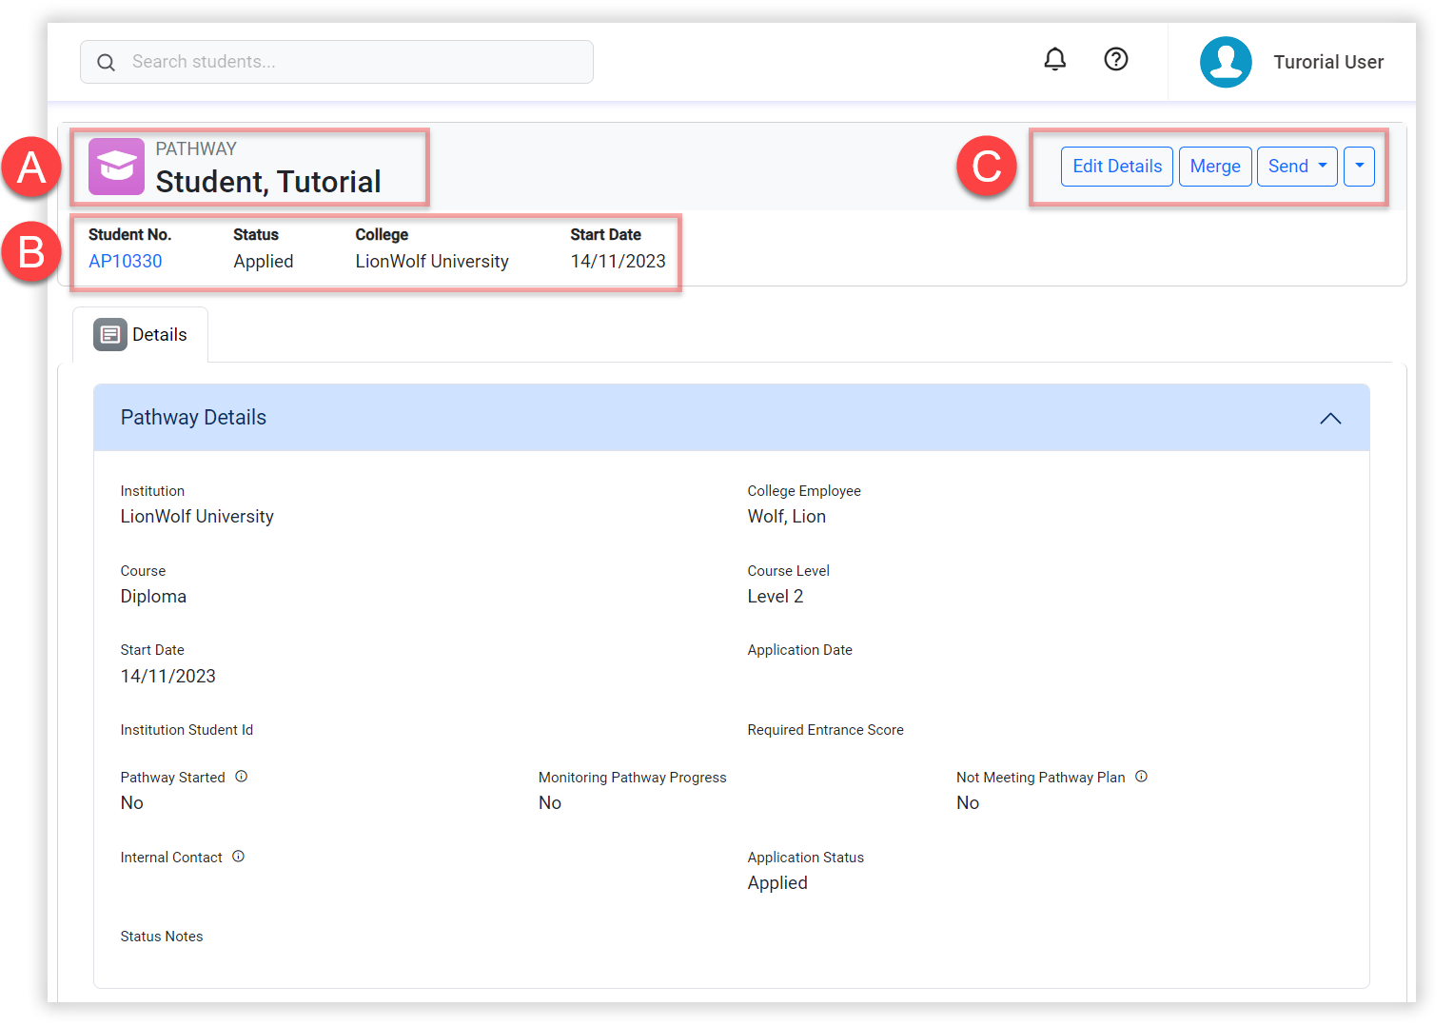Screen dimensions: 1454x1026
Task: Click the magnifying glass search icon
Action: point(107,63)
